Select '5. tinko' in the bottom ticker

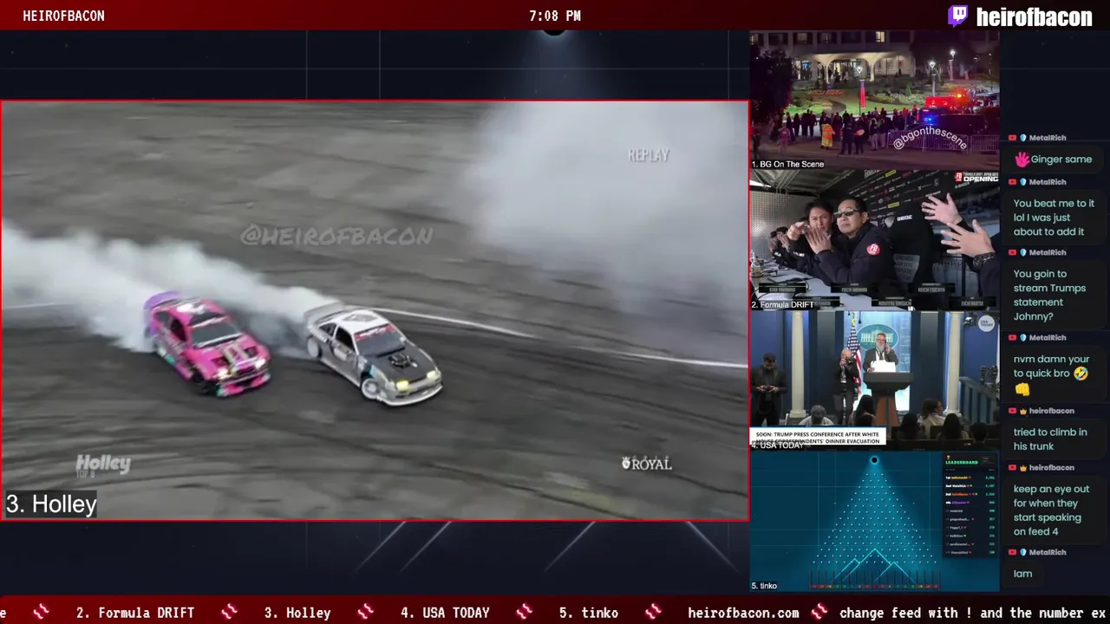(x=589, y=613)
